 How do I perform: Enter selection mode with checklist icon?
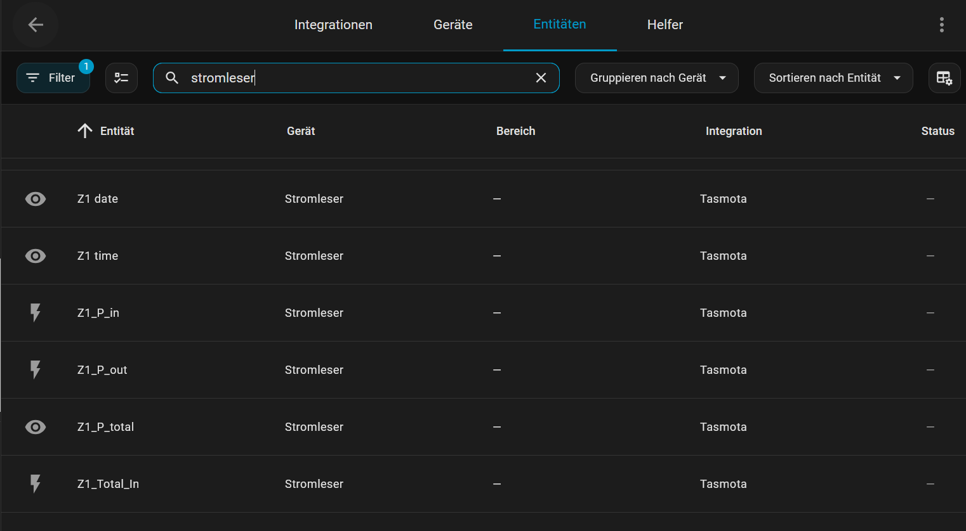[121, 78]
